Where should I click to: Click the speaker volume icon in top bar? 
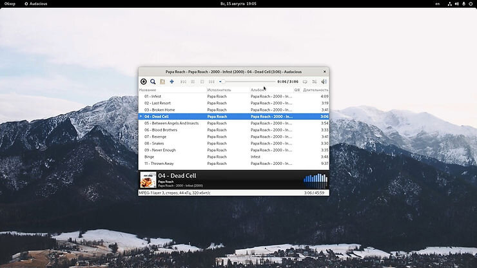(456, 4)
